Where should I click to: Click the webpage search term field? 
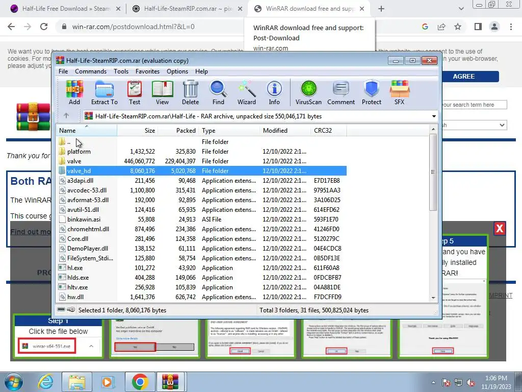(474, 105)
